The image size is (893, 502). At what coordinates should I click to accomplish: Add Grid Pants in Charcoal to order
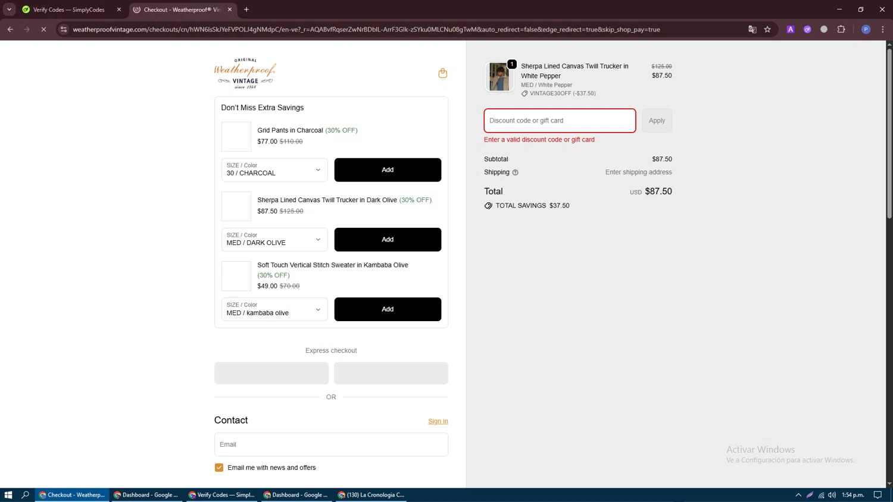388,170
